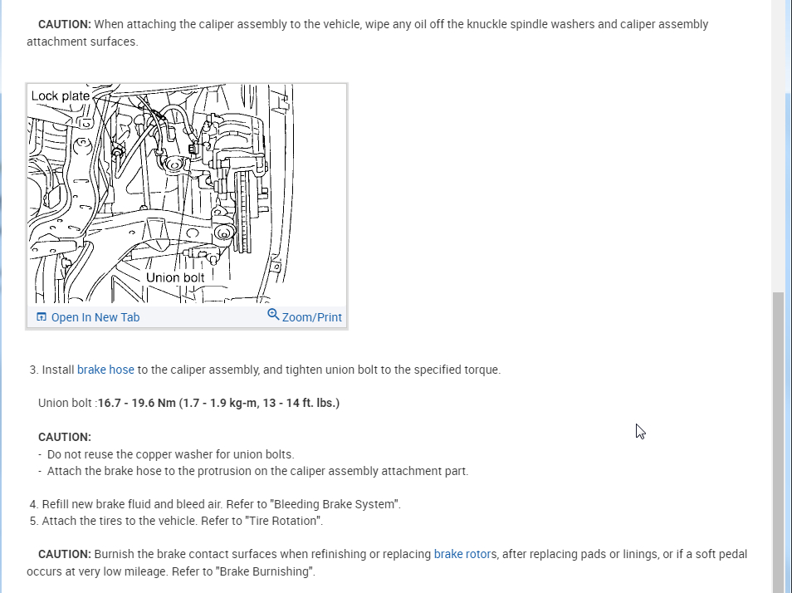
Task: Click the vertical scrollbar thumb
Action: pos(779,442)
